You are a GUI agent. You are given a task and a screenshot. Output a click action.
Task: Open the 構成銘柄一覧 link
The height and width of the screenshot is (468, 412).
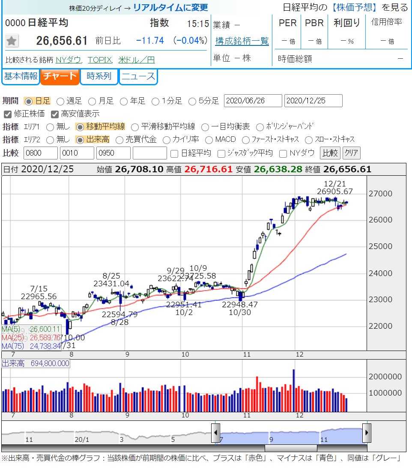pyautogui.click(x=242, y=41)
